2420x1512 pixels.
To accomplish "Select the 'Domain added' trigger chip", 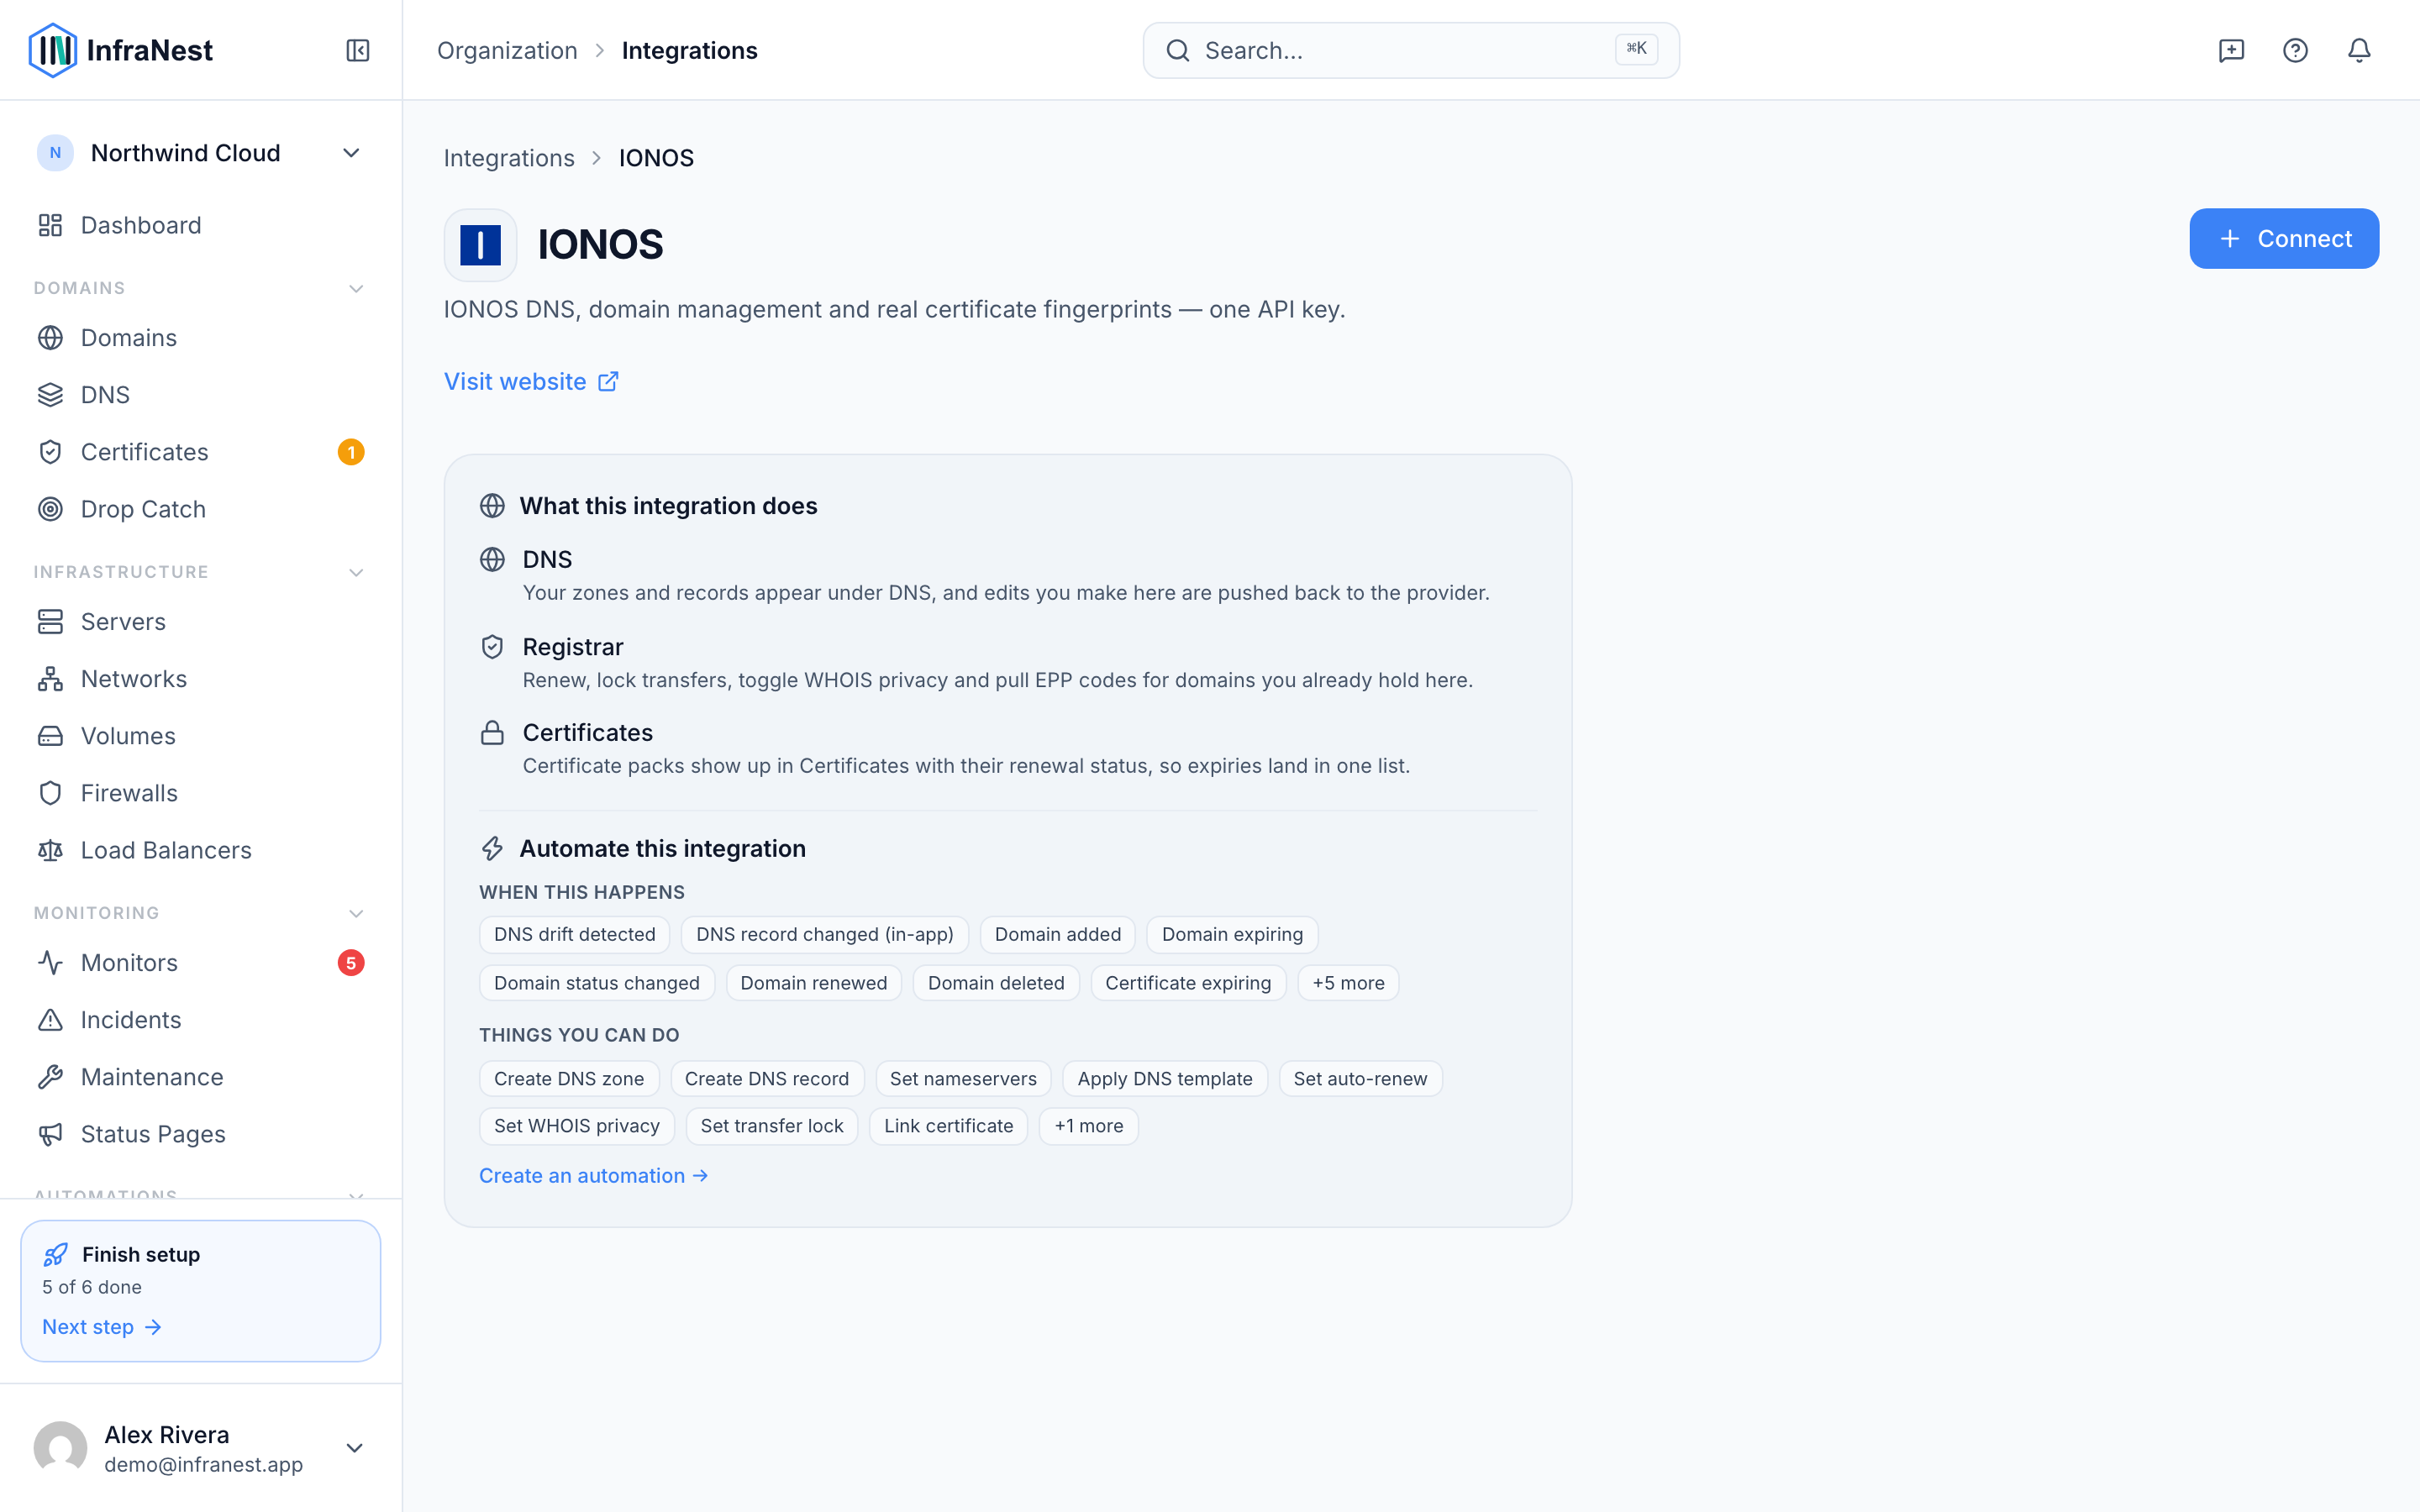I will click(1058, 935).
